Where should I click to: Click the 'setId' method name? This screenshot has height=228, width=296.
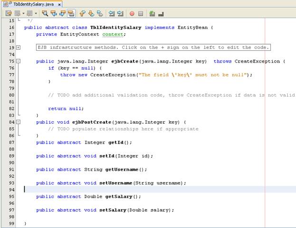pyautogui.click(x=107, y=156)
